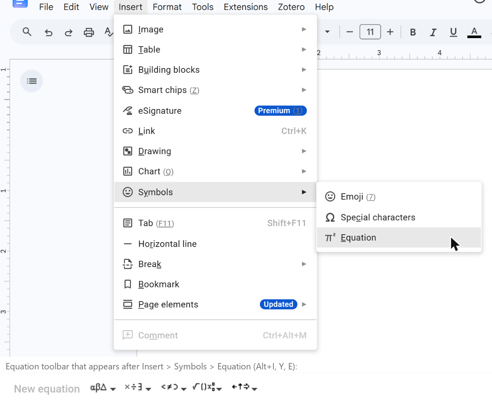This screenshot has height=404, width=492.
Task: Click the Break submenu arrow
Action: click(x=304, y=264)
